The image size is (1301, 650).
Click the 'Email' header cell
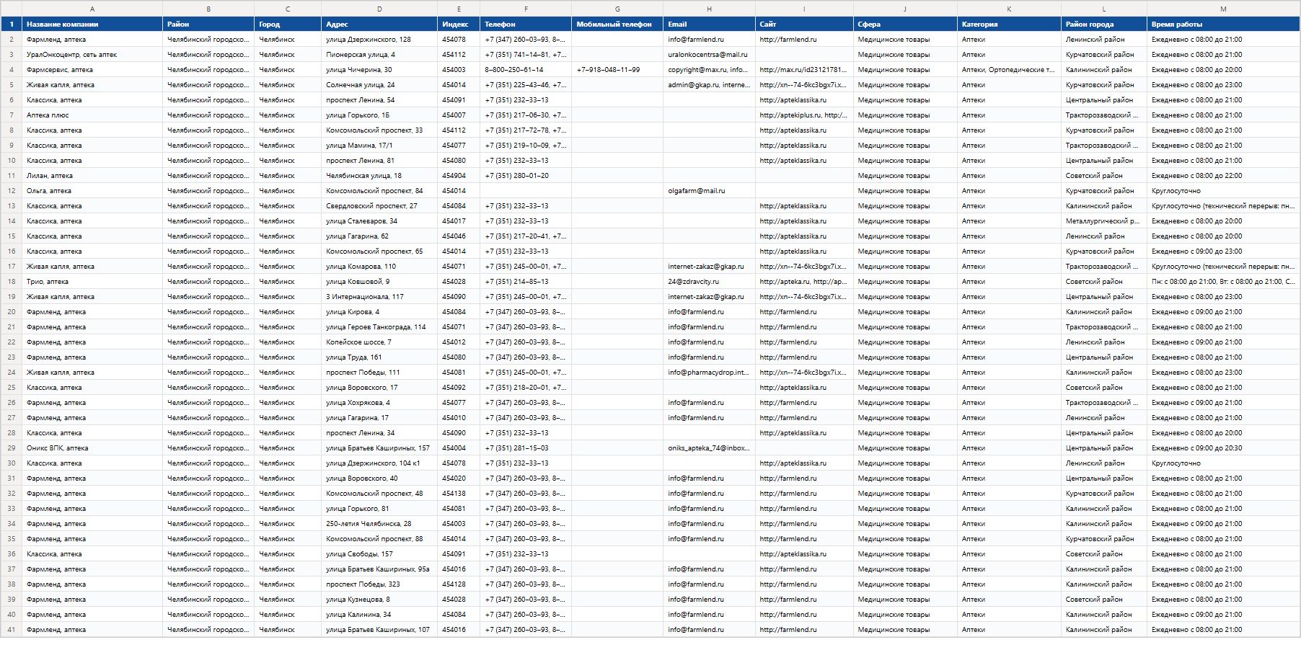pos(710,25)
